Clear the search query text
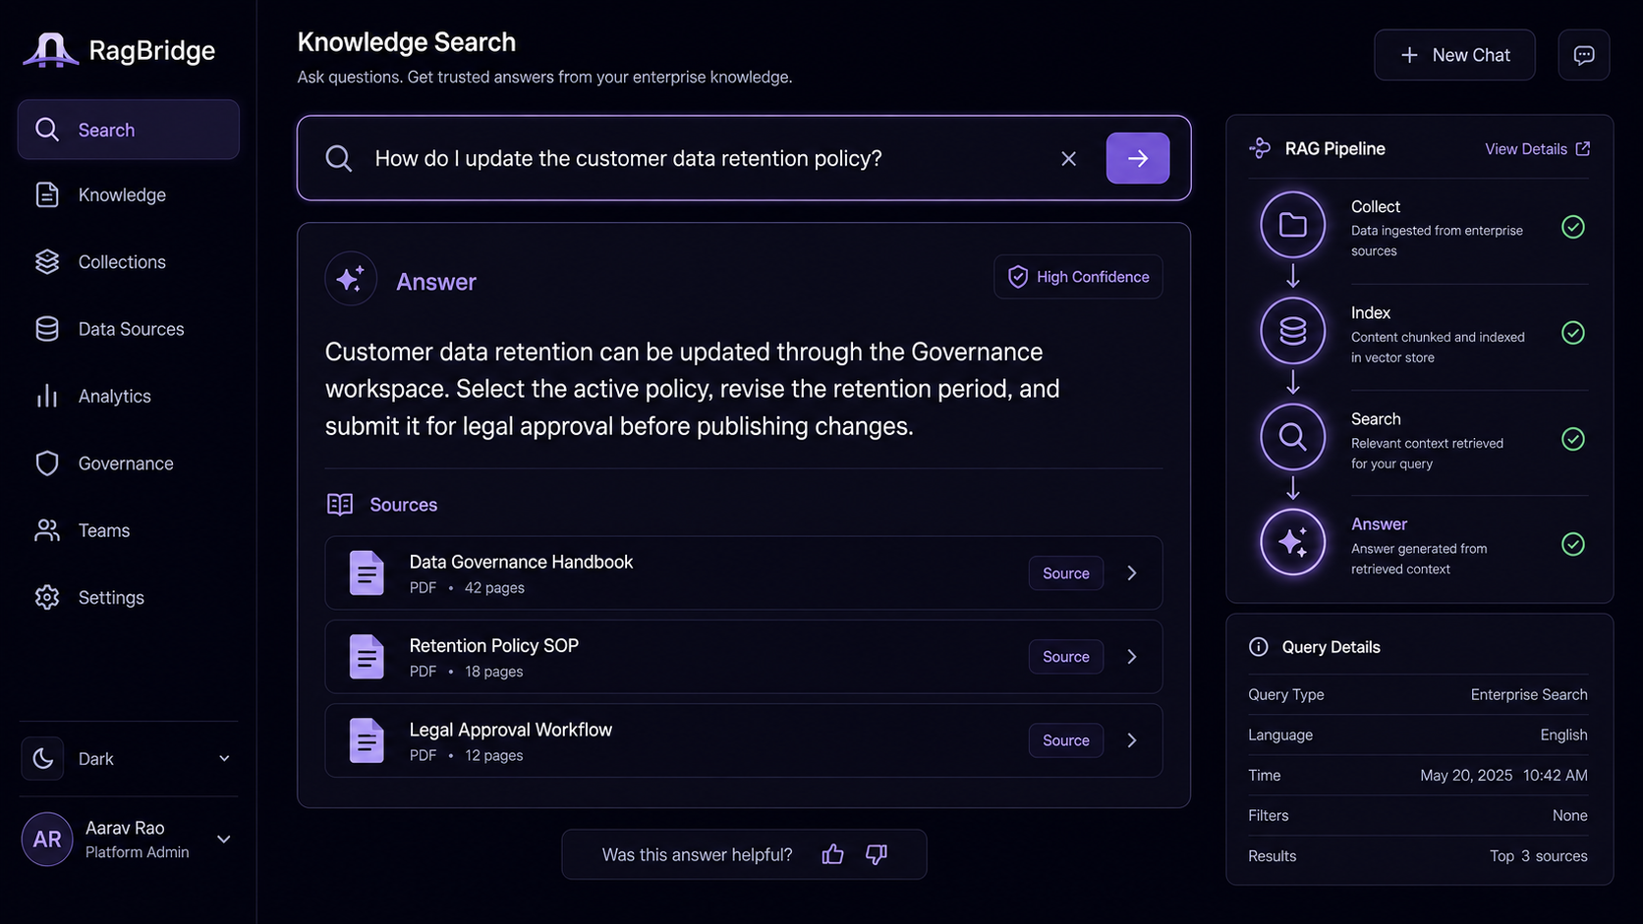 (x=1068, y=158)
